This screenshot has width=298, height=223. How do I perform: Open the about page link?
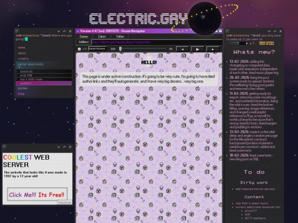coord(22,53)
